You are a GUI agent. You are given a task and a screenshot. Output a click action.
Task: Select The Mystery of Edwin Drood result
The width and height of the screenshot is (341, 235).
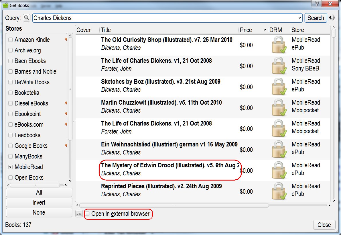tap(203, 170)
